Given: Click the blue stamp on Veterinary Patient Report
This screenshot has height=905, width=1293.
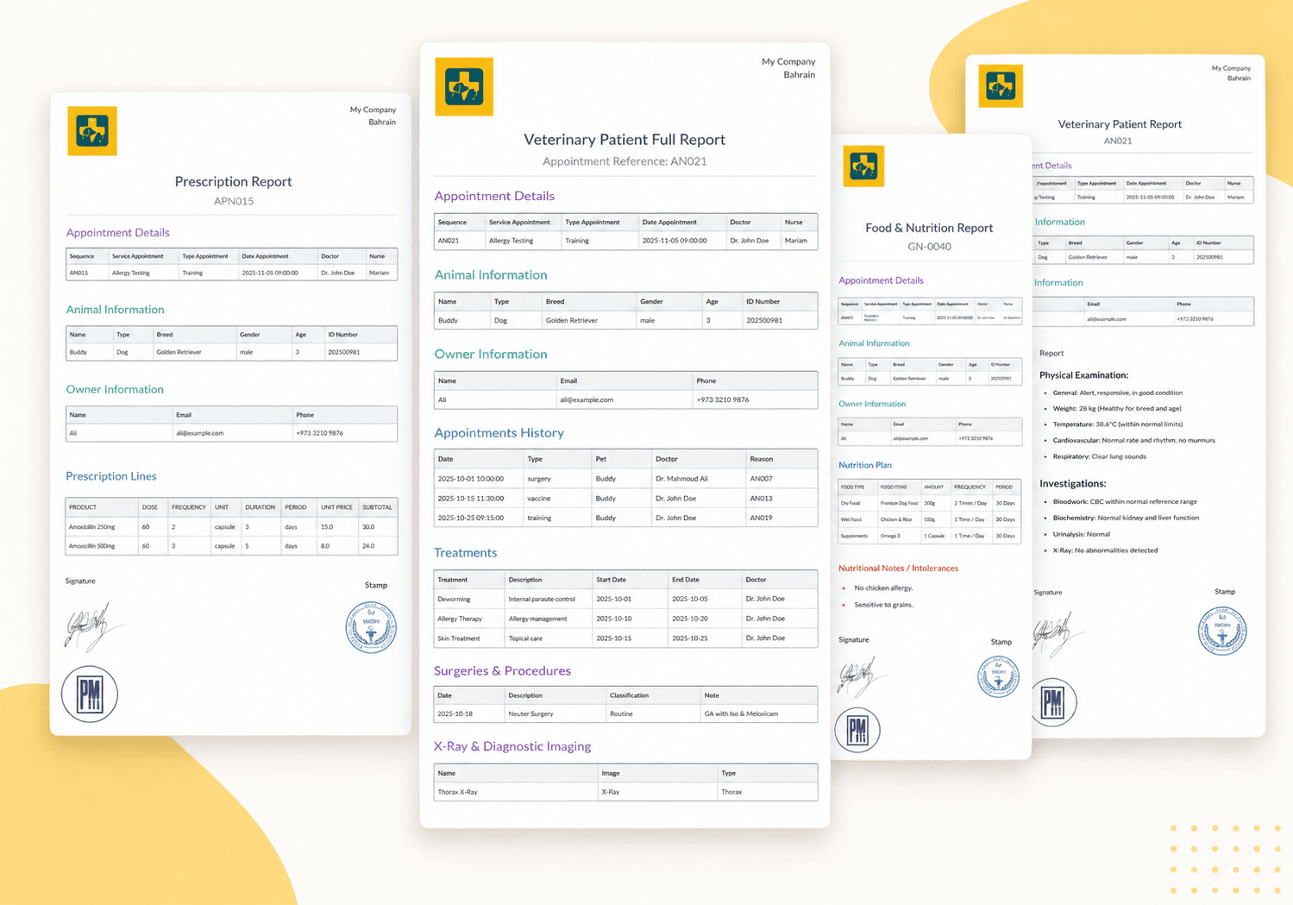Looking at the screenshot, I should pyautogui.click(x=1222, y=631).
